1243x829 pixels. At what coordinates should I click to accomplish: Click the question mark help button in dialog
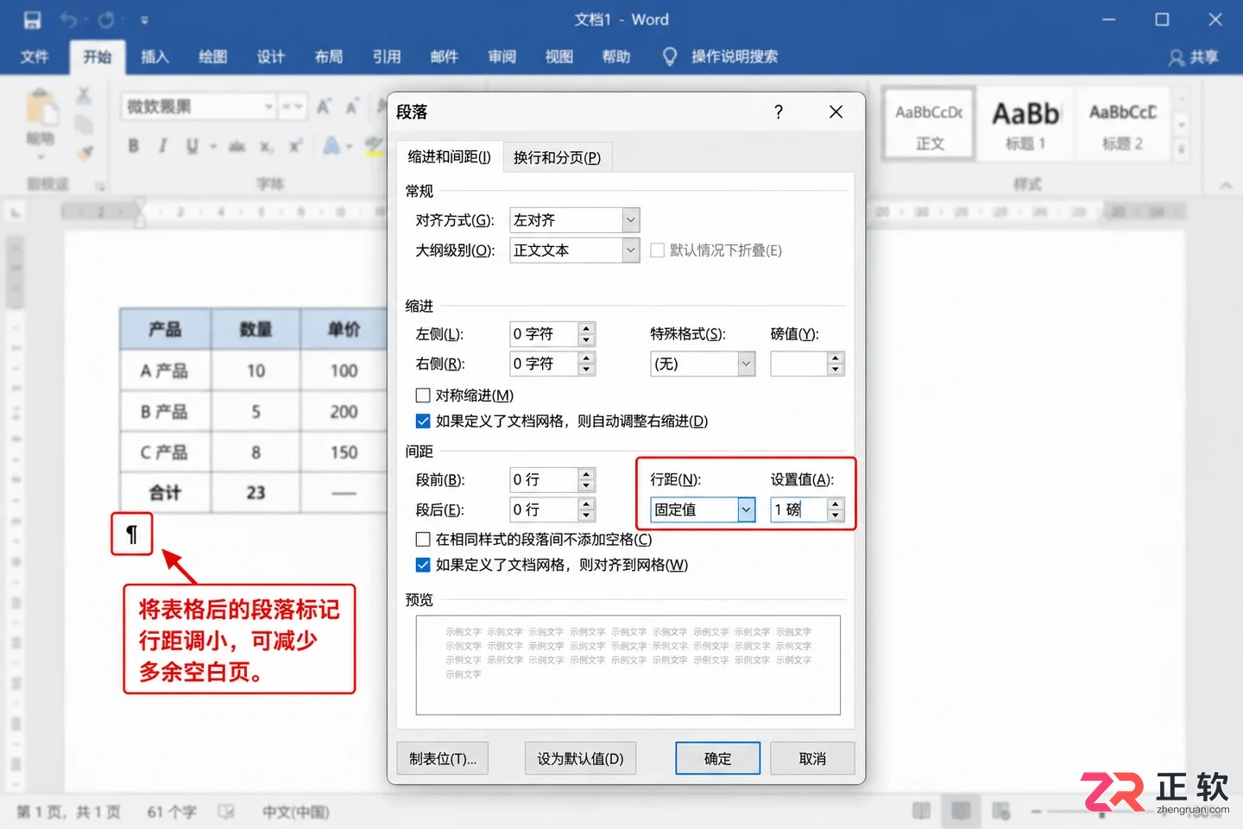click(x=779, y=111)
